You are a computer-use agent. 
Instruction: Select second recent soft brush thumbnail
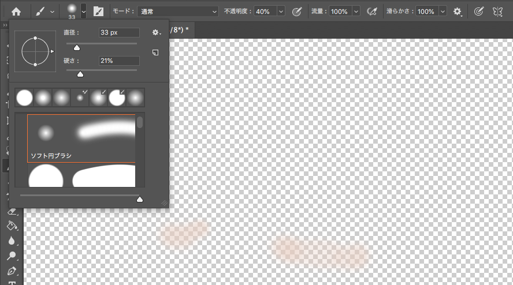(43, 97)
